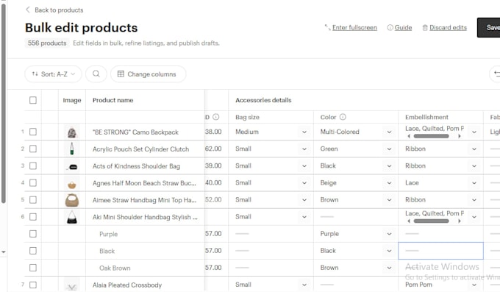Click the "Alaia Pleated Crossbody" product name

point(127,285)
